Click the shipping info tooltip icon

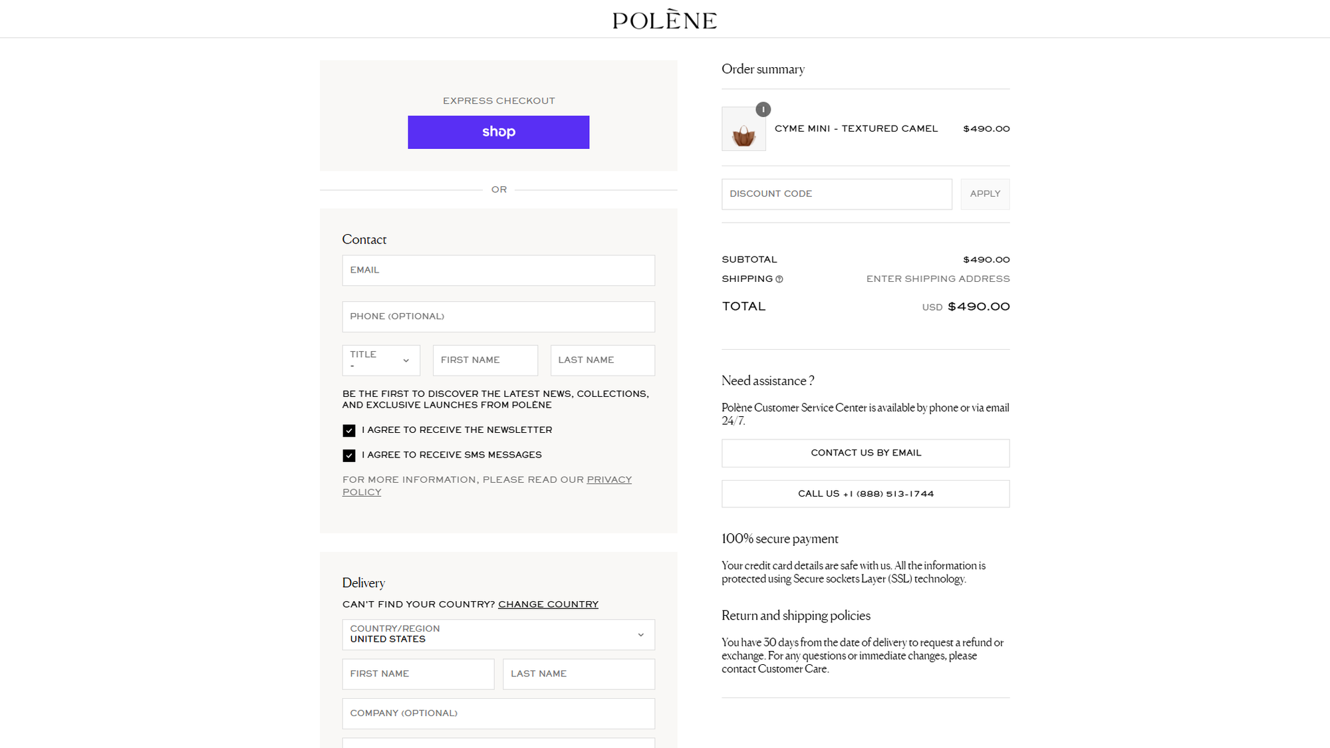click(x=780, y=279)
